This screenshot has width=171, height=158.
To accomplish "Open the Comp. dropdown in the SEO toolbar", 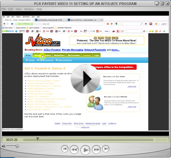I will pyautogui.click(x=107, y=31).
